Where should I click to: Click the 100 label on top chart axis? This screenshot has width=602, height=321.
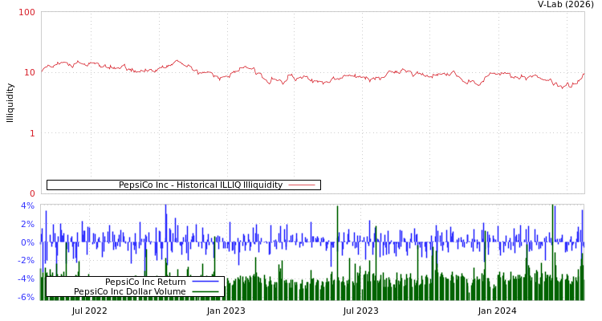[x=27, y=12]
